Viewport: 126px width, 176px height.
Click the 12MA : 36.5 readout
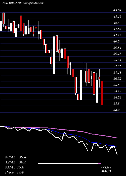pyautogui.click(x=16, y=162)
